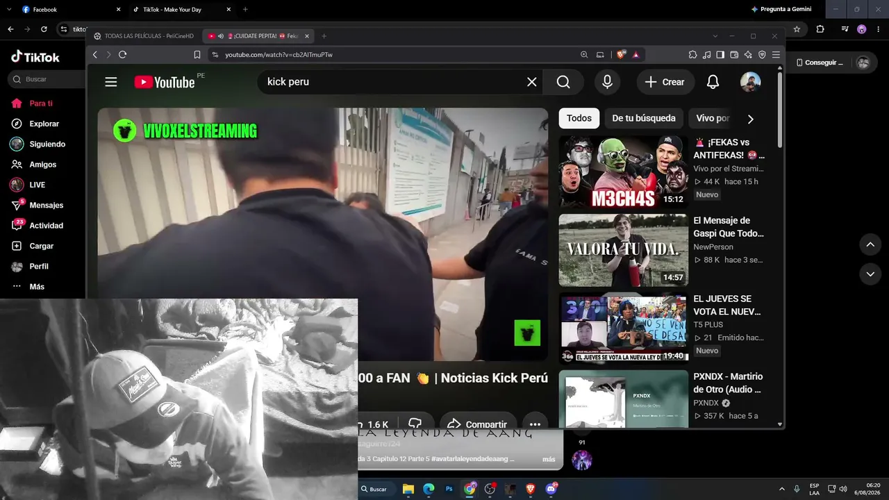Toggle the Brave sidebar panel icon
This screenshot has height=500, width=889.
(x=720, y=55)
